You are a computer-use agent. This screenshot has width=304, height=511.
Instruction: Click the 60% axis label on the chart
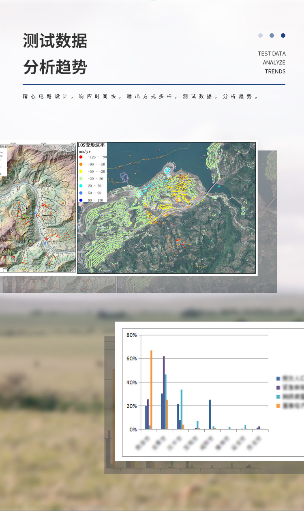pyautogui.click(x=132, y=359)
